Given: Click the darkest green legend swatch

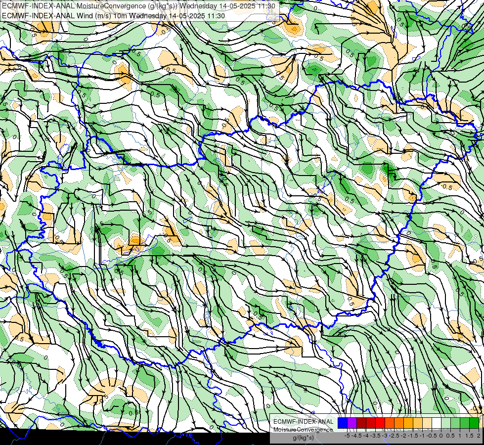Looking at the screenshot, I should (x=474, y=423).
